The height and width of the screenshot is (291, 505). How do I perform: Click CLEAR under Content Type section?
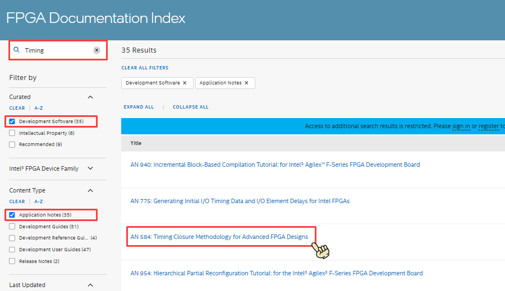[17, 201]
